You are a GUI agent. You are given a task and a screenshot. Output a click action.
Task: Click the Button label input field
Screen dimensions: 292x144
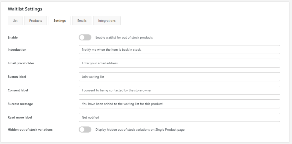click(x=179, y=77)
